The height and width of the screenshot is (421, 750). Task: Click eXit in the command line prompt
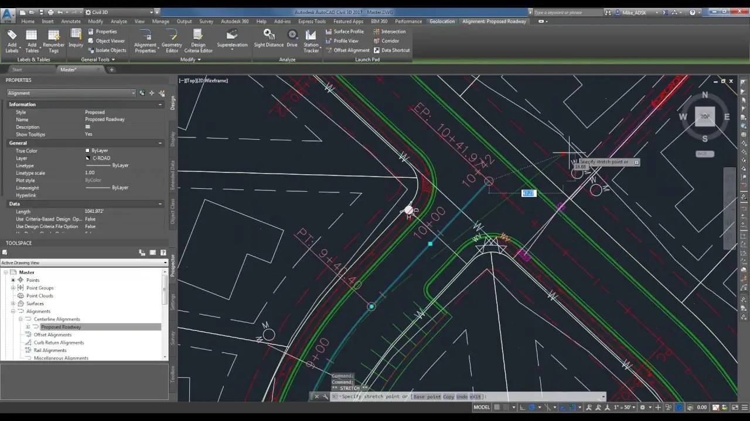click(474, 396)
